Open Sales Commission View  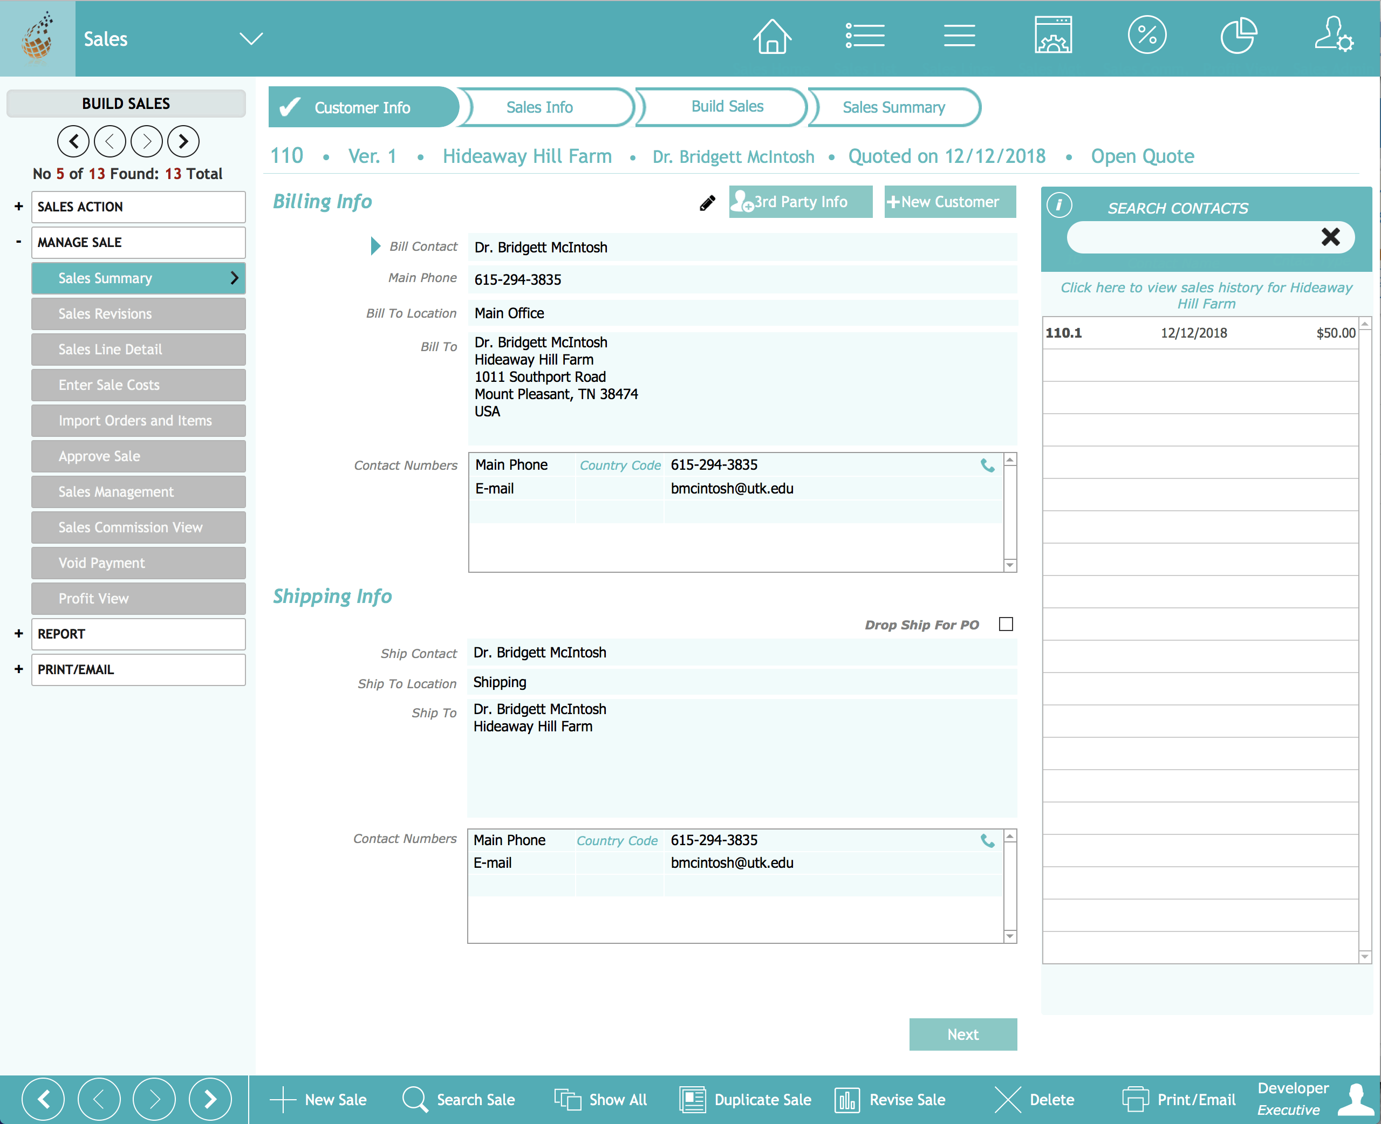(139, 527)
